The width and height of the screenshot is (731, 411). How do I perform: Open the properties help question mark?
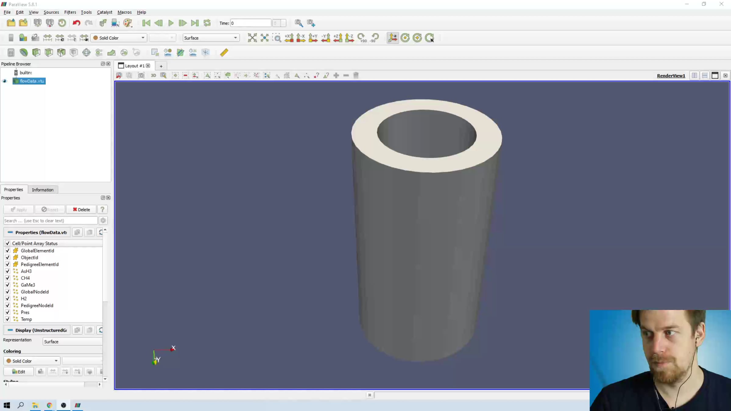pos(102,209)
